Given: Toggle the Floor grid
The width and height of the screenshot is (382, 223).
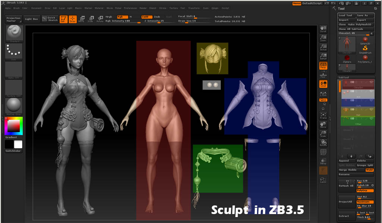Looking at the screenshot, I should [x=323, y=75].
